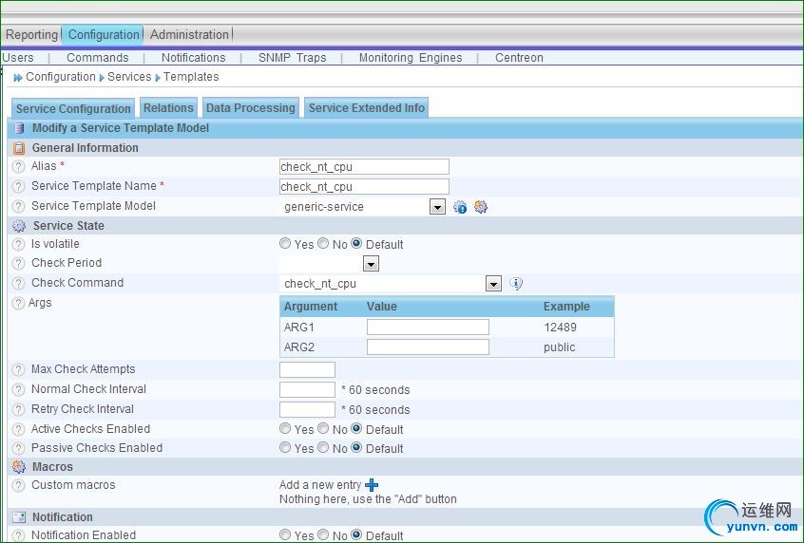Click the Normal Check Interval field
Screen dimensions: 804x543
(307, 390)
